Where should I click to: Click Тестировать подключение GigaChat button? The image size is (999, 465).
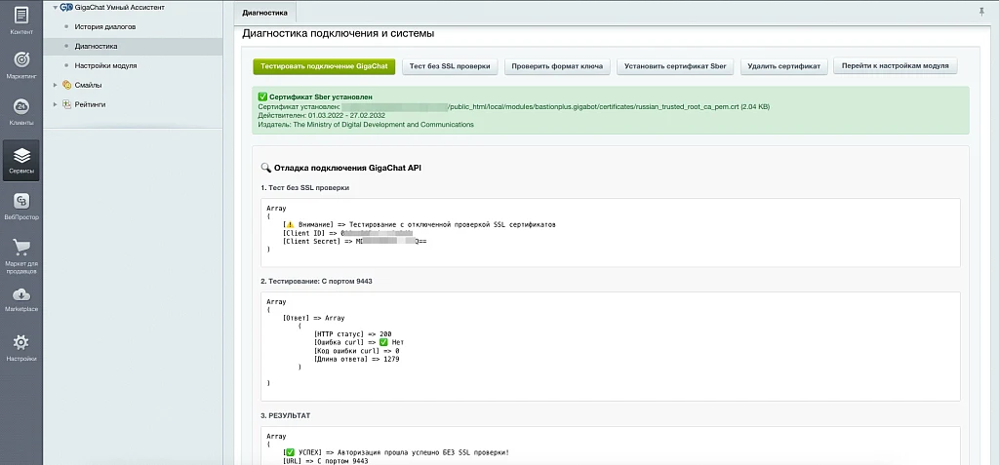[x=324, y=66]
